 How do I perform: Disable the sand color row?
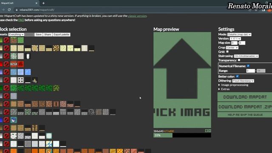(x=6, y=48)
